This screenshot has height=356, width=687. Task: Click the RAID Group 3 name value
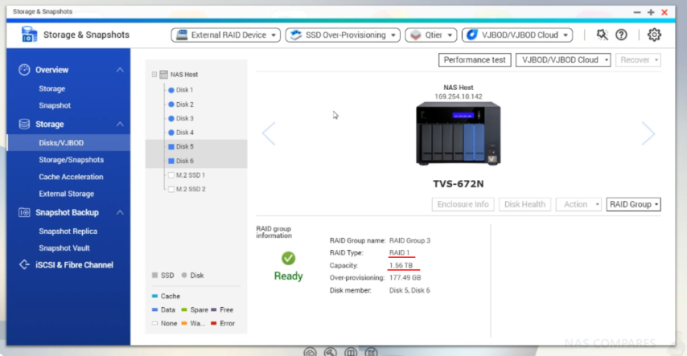coord(409,240)
